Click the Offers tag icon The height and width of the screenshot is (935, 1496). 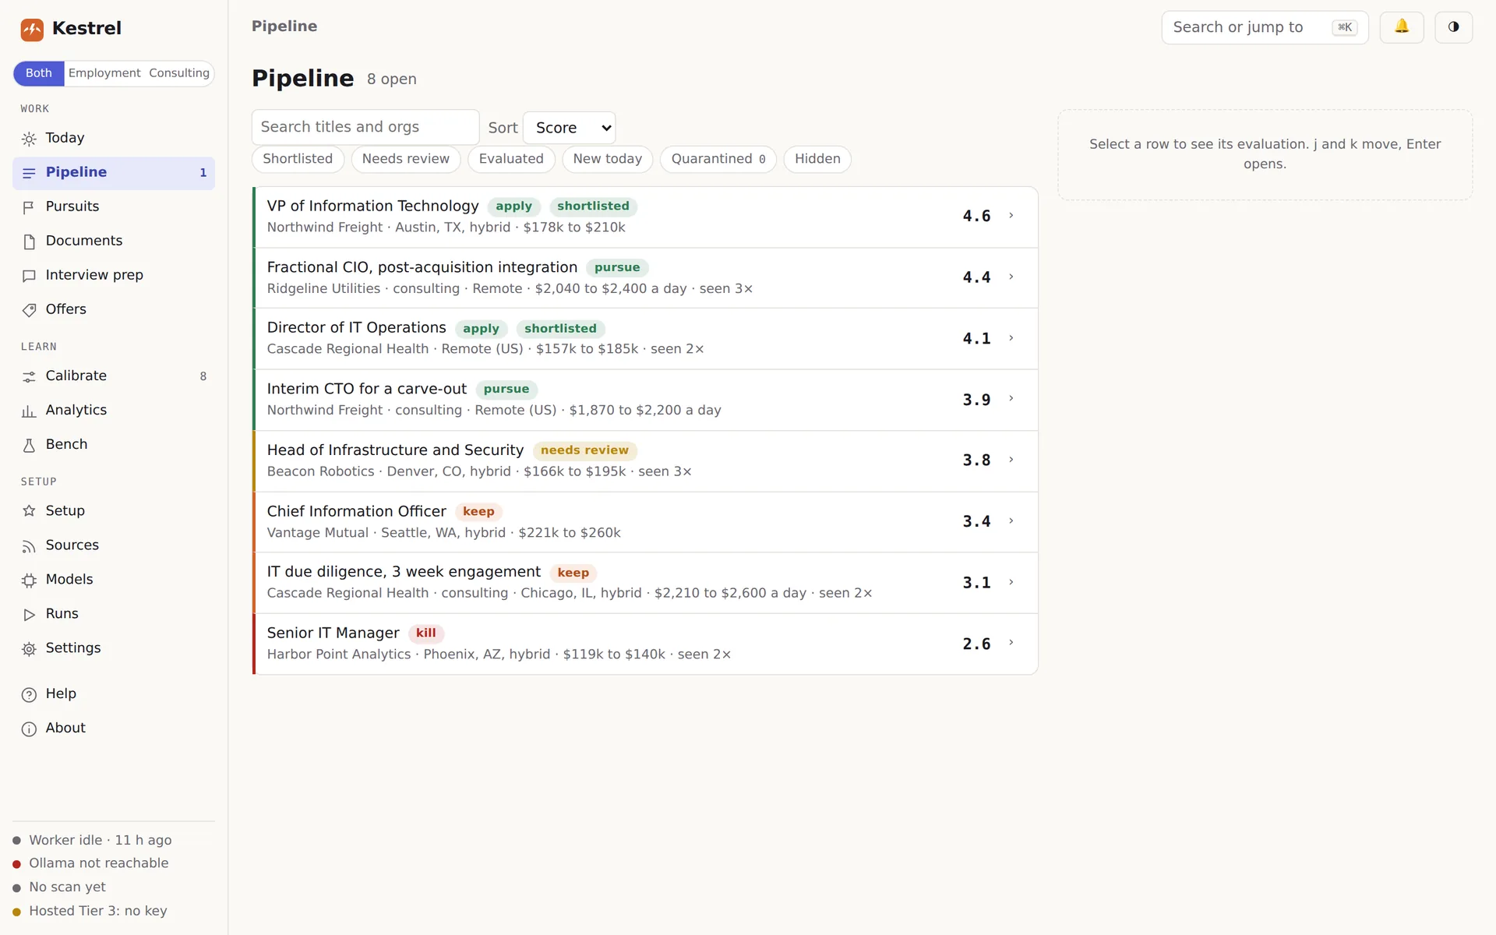(x=29, y=310)
